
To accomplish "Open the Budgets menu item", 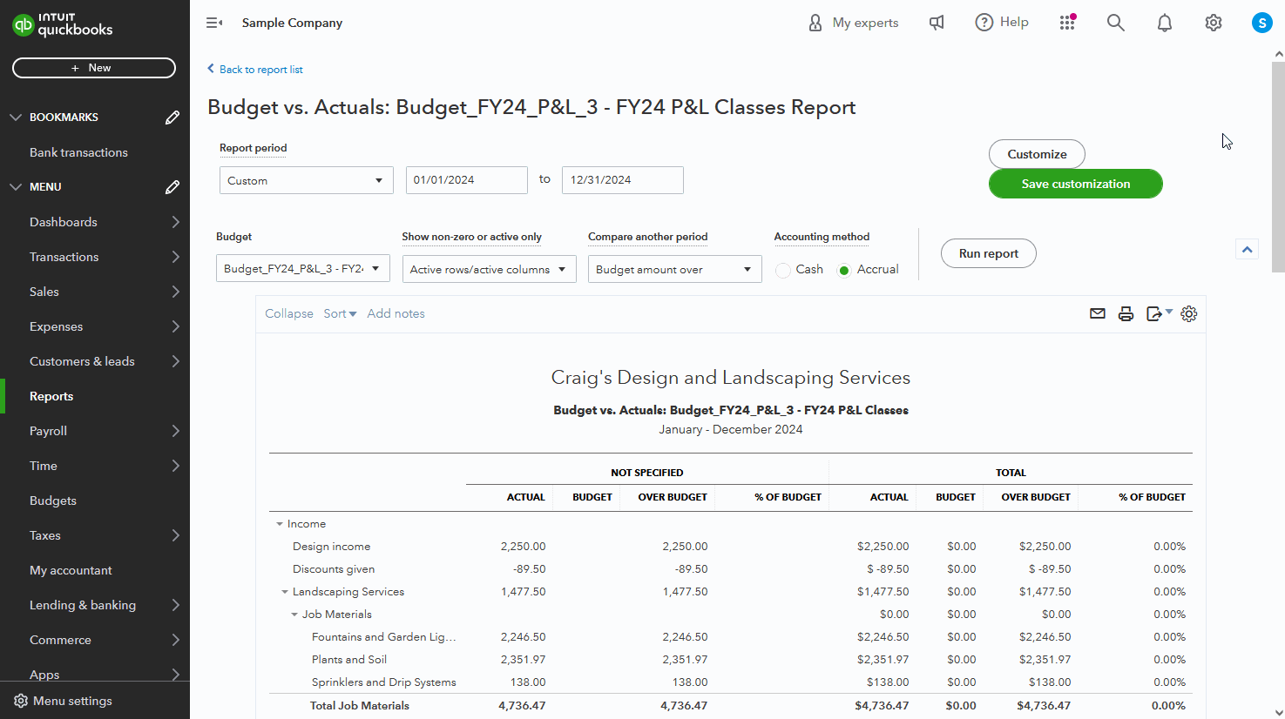I will coord(52,501).
